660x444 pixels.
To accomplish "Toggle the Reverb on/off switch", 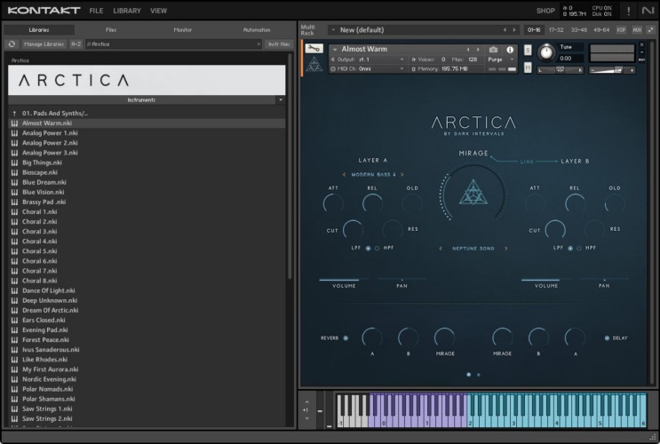I will tap(346, 337).
